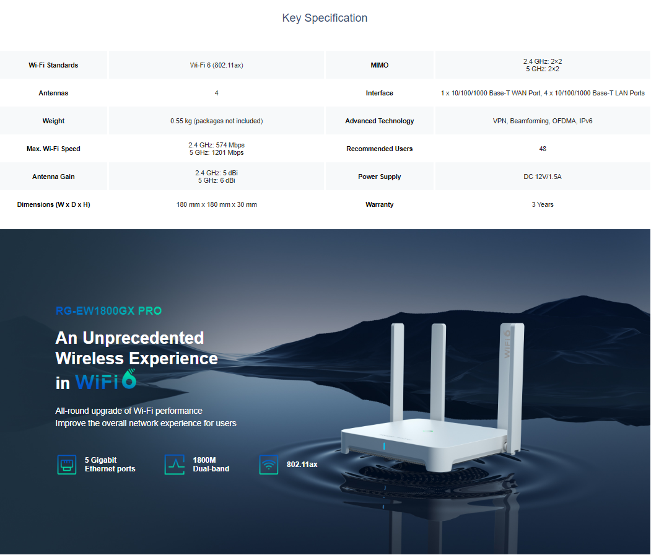Click the Wi-Fi signal icon beside 802.11ax
Screen dimensions: 651x555
(x=268, y=465)
